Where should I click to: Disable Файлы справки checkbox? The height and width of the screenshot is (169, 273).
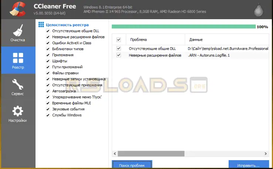point(48,73)
